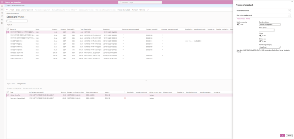Click the Task description field

(270, 25)
